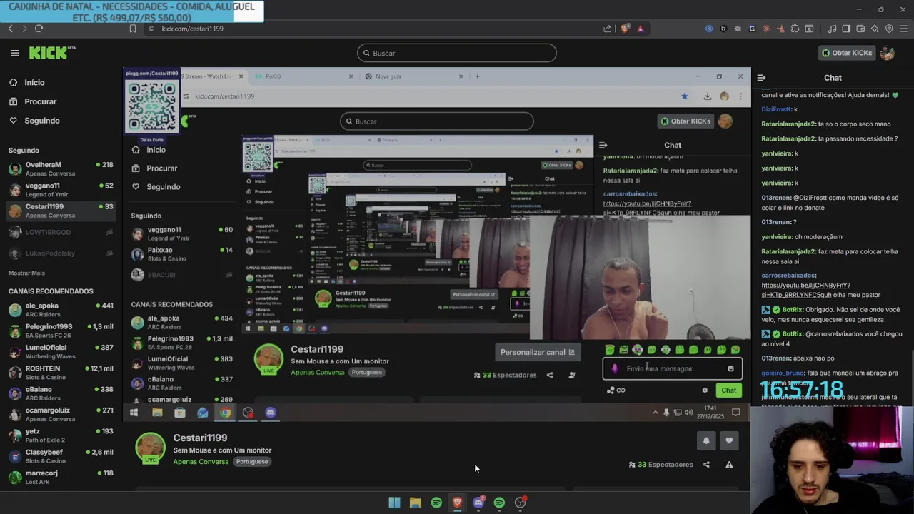Open recommended channel ROSHTEIN
Image resolution: width=914 pixels, height=514 pixels.
(61, 373)
